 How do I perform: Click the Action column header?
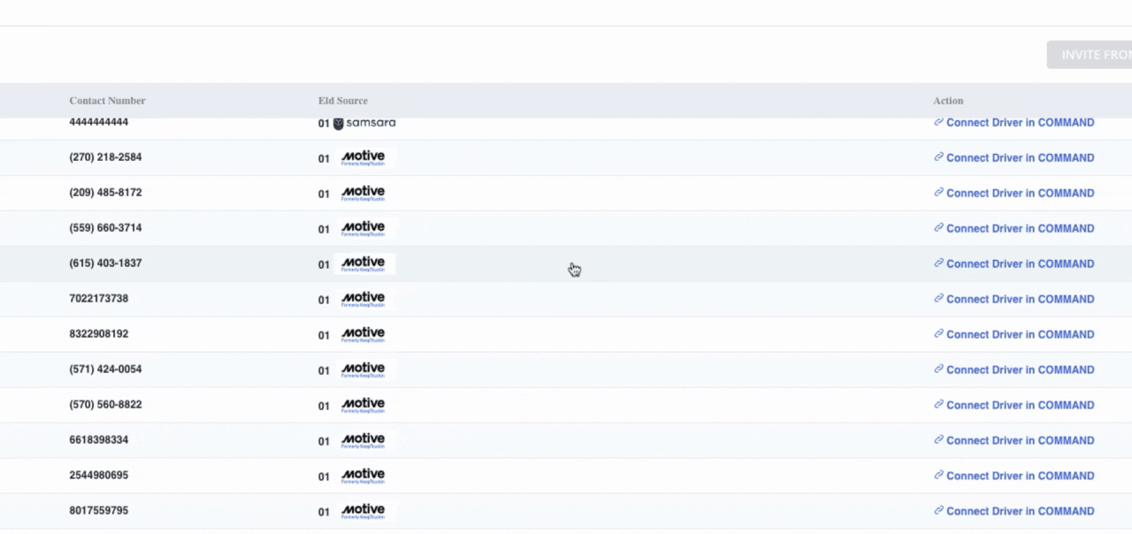[948, 101]
